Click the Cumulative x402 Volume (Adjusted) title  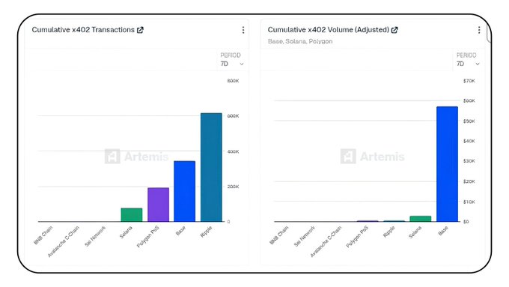328,29
